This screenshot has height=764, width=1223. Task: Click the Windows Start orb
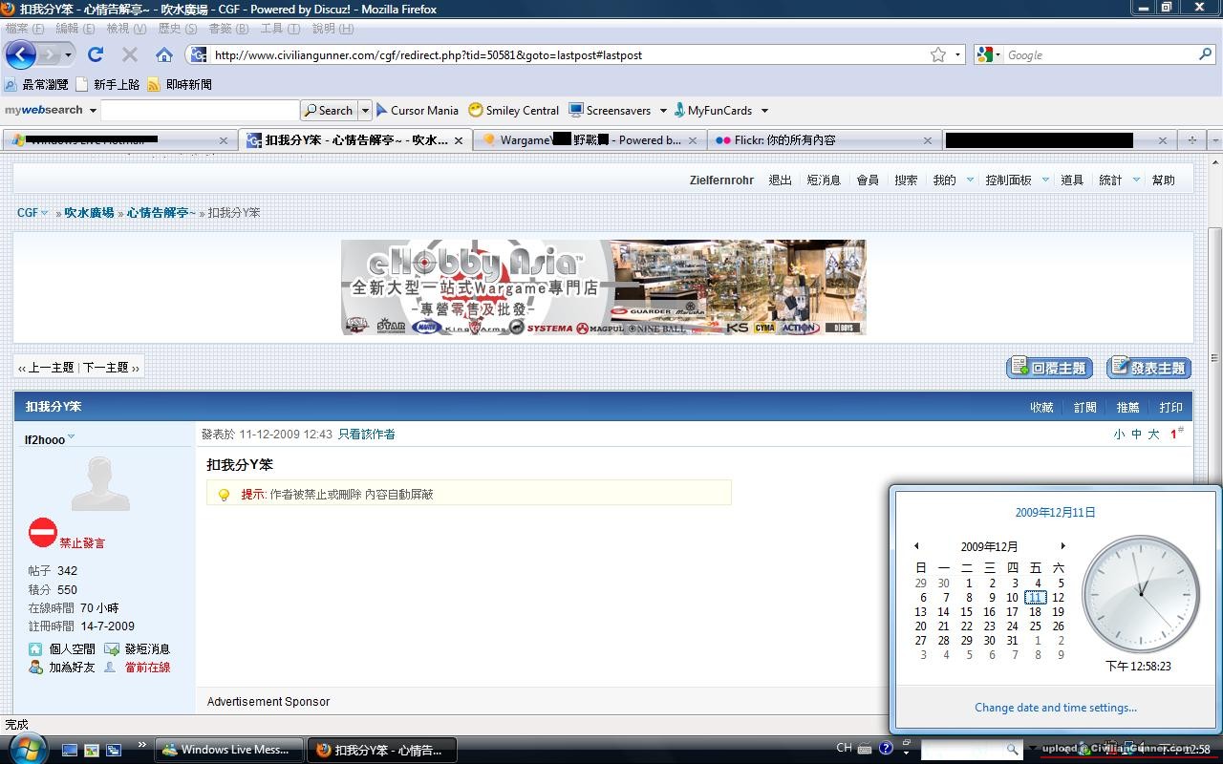(x=26, y=749)
